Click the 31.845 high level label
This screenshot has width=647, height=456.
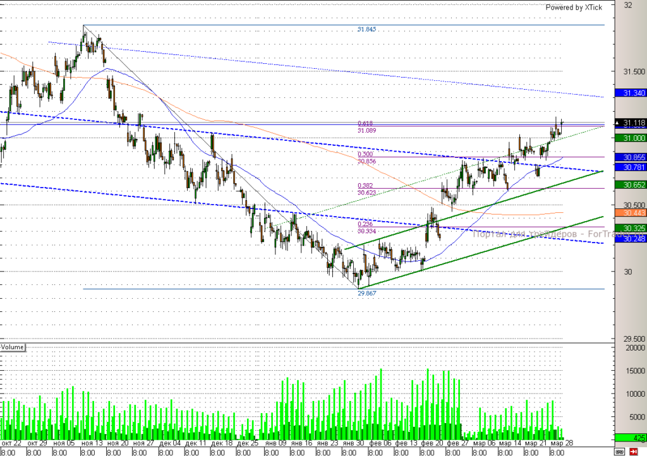pos(367,29)
